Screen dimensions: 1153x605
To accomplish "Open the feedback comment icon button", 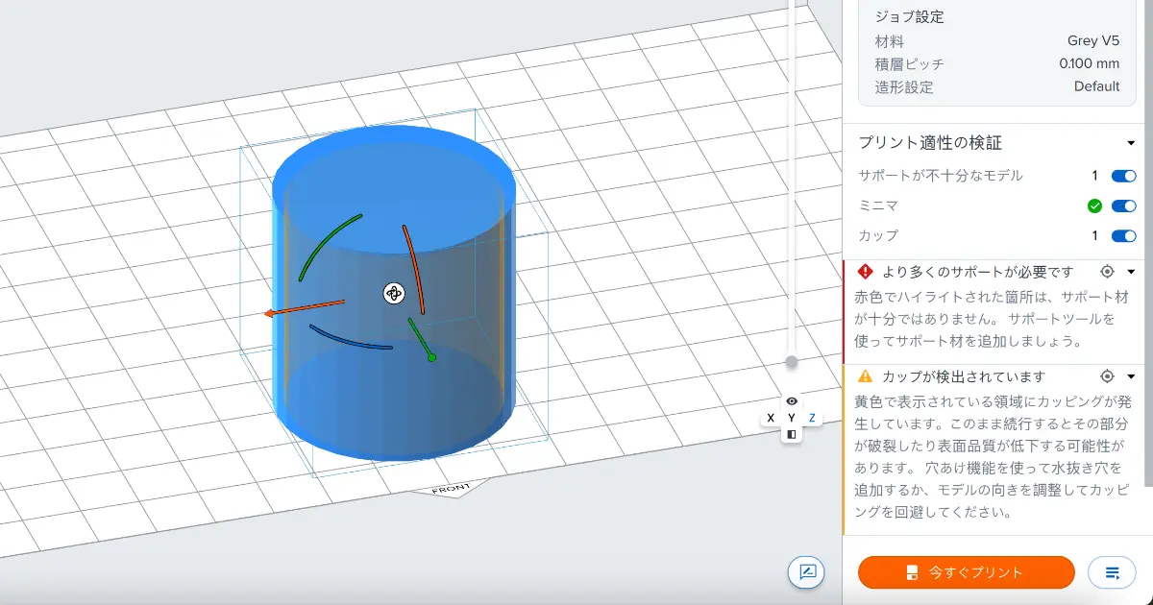I will coord(807,572).
